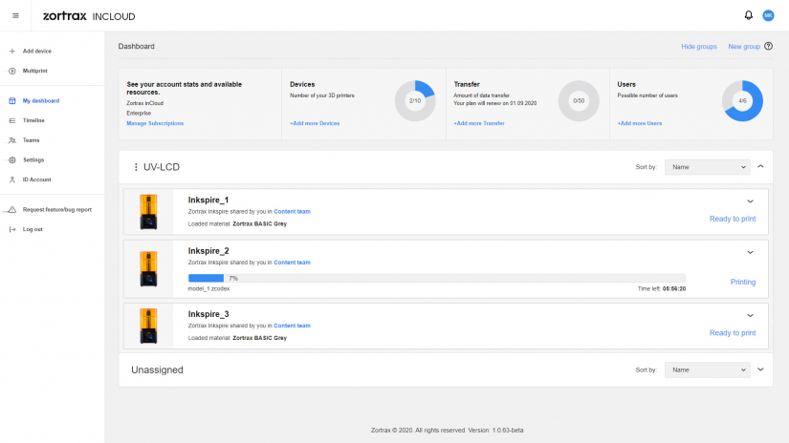Screen dimensions: 789x443
Task: Select the Inkspire_3 device name
Action: 208,314
